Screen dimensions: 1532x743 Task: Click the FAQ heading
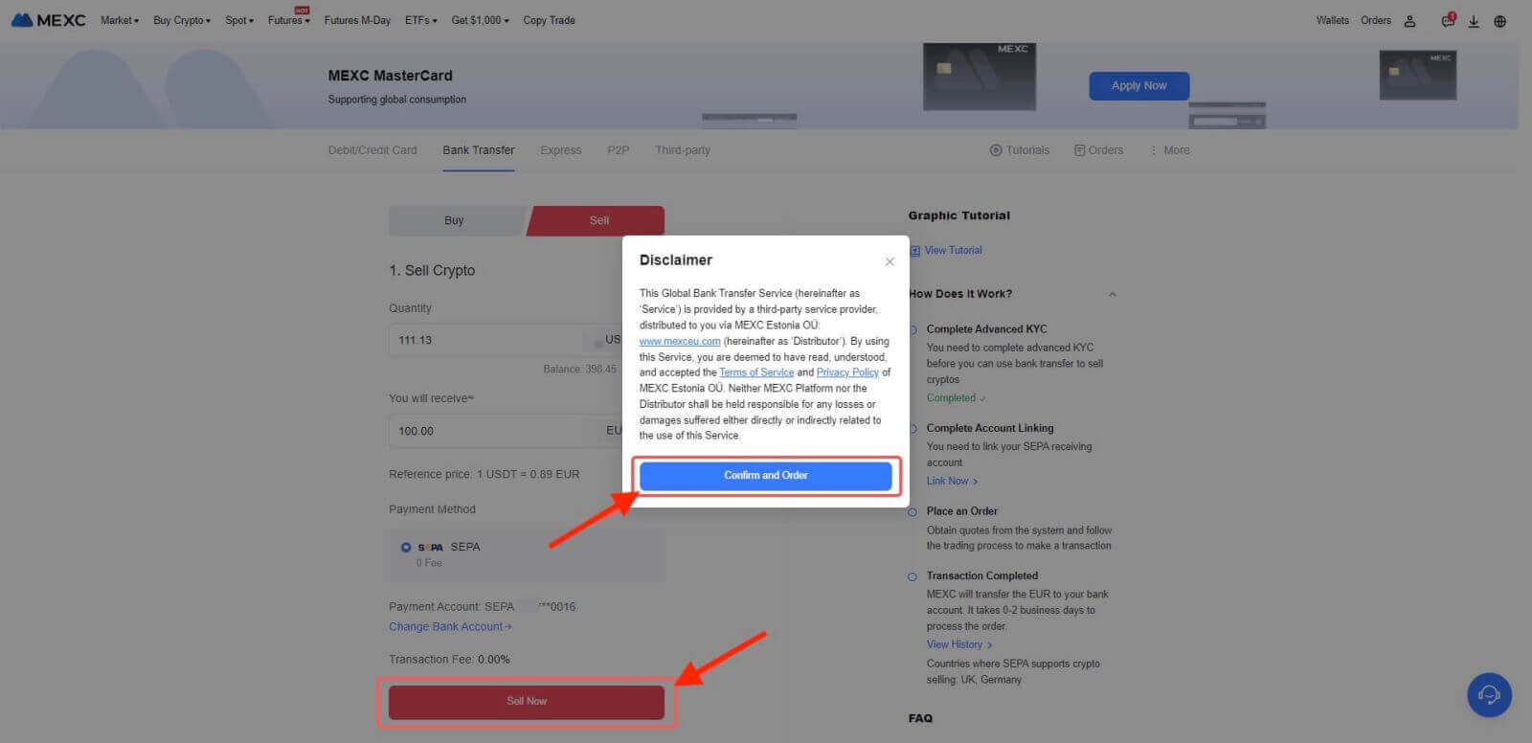[x=920, y=717]
